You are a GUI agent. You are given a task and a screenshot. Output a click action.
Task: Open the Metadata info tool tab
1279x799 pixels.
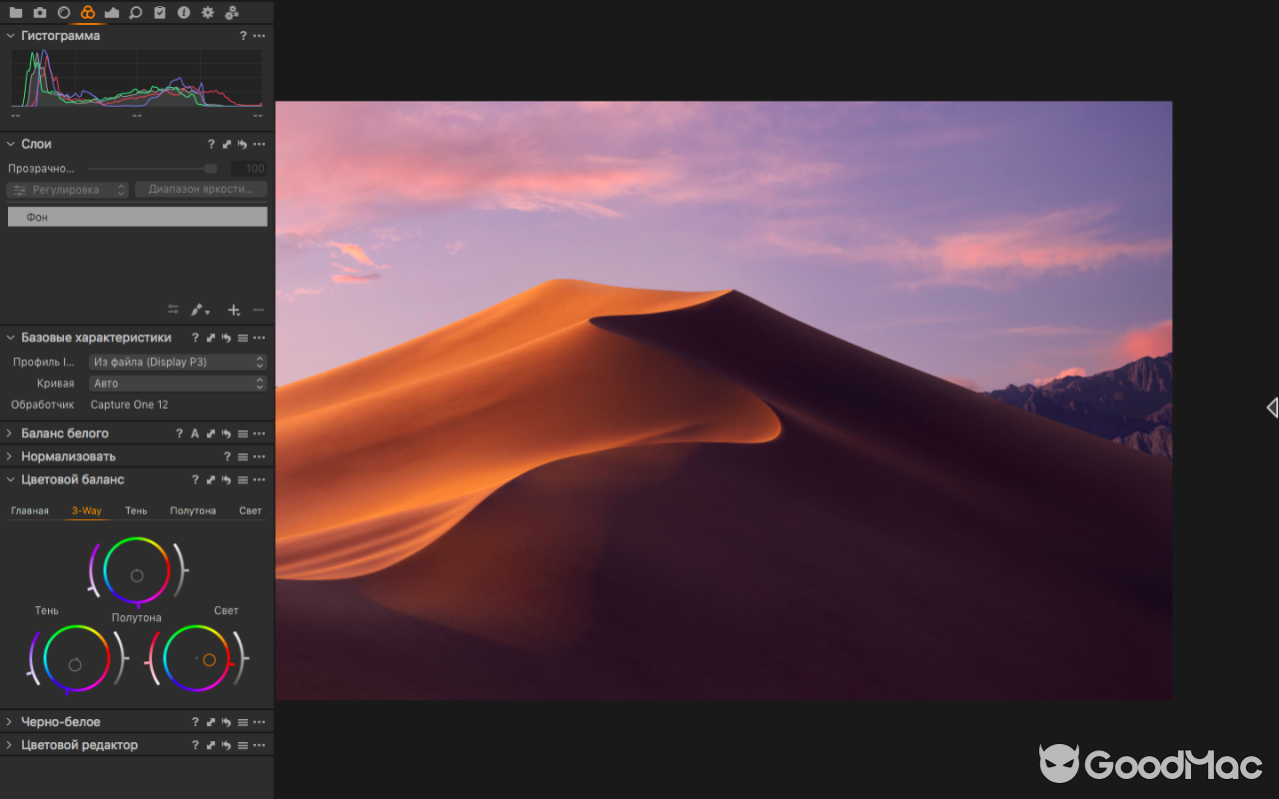point(185,13)
